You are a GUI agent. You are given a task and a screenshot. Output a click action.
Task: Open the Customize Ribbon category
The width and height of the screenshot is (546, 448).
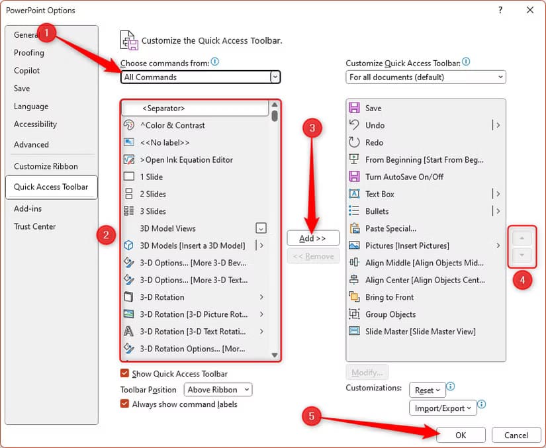[x=52, y=166]
